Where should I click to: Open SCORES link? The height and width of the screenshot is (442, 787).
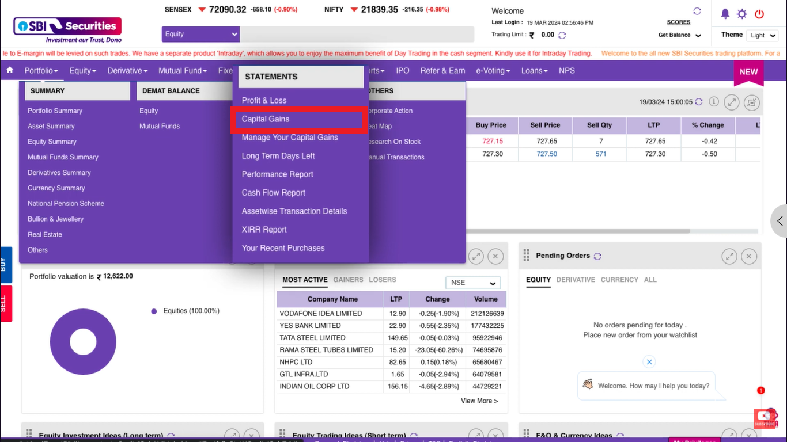click(x=679, y=22)
